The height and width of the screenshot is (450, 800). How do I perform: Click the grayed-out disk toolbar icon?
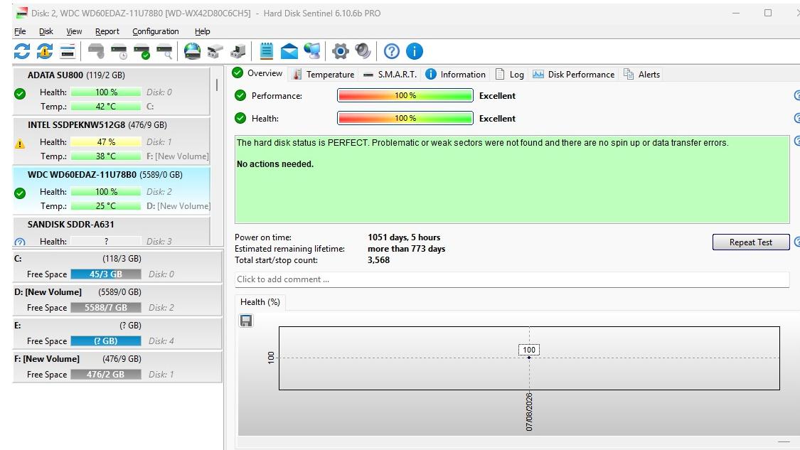click(x=96, y=51)
